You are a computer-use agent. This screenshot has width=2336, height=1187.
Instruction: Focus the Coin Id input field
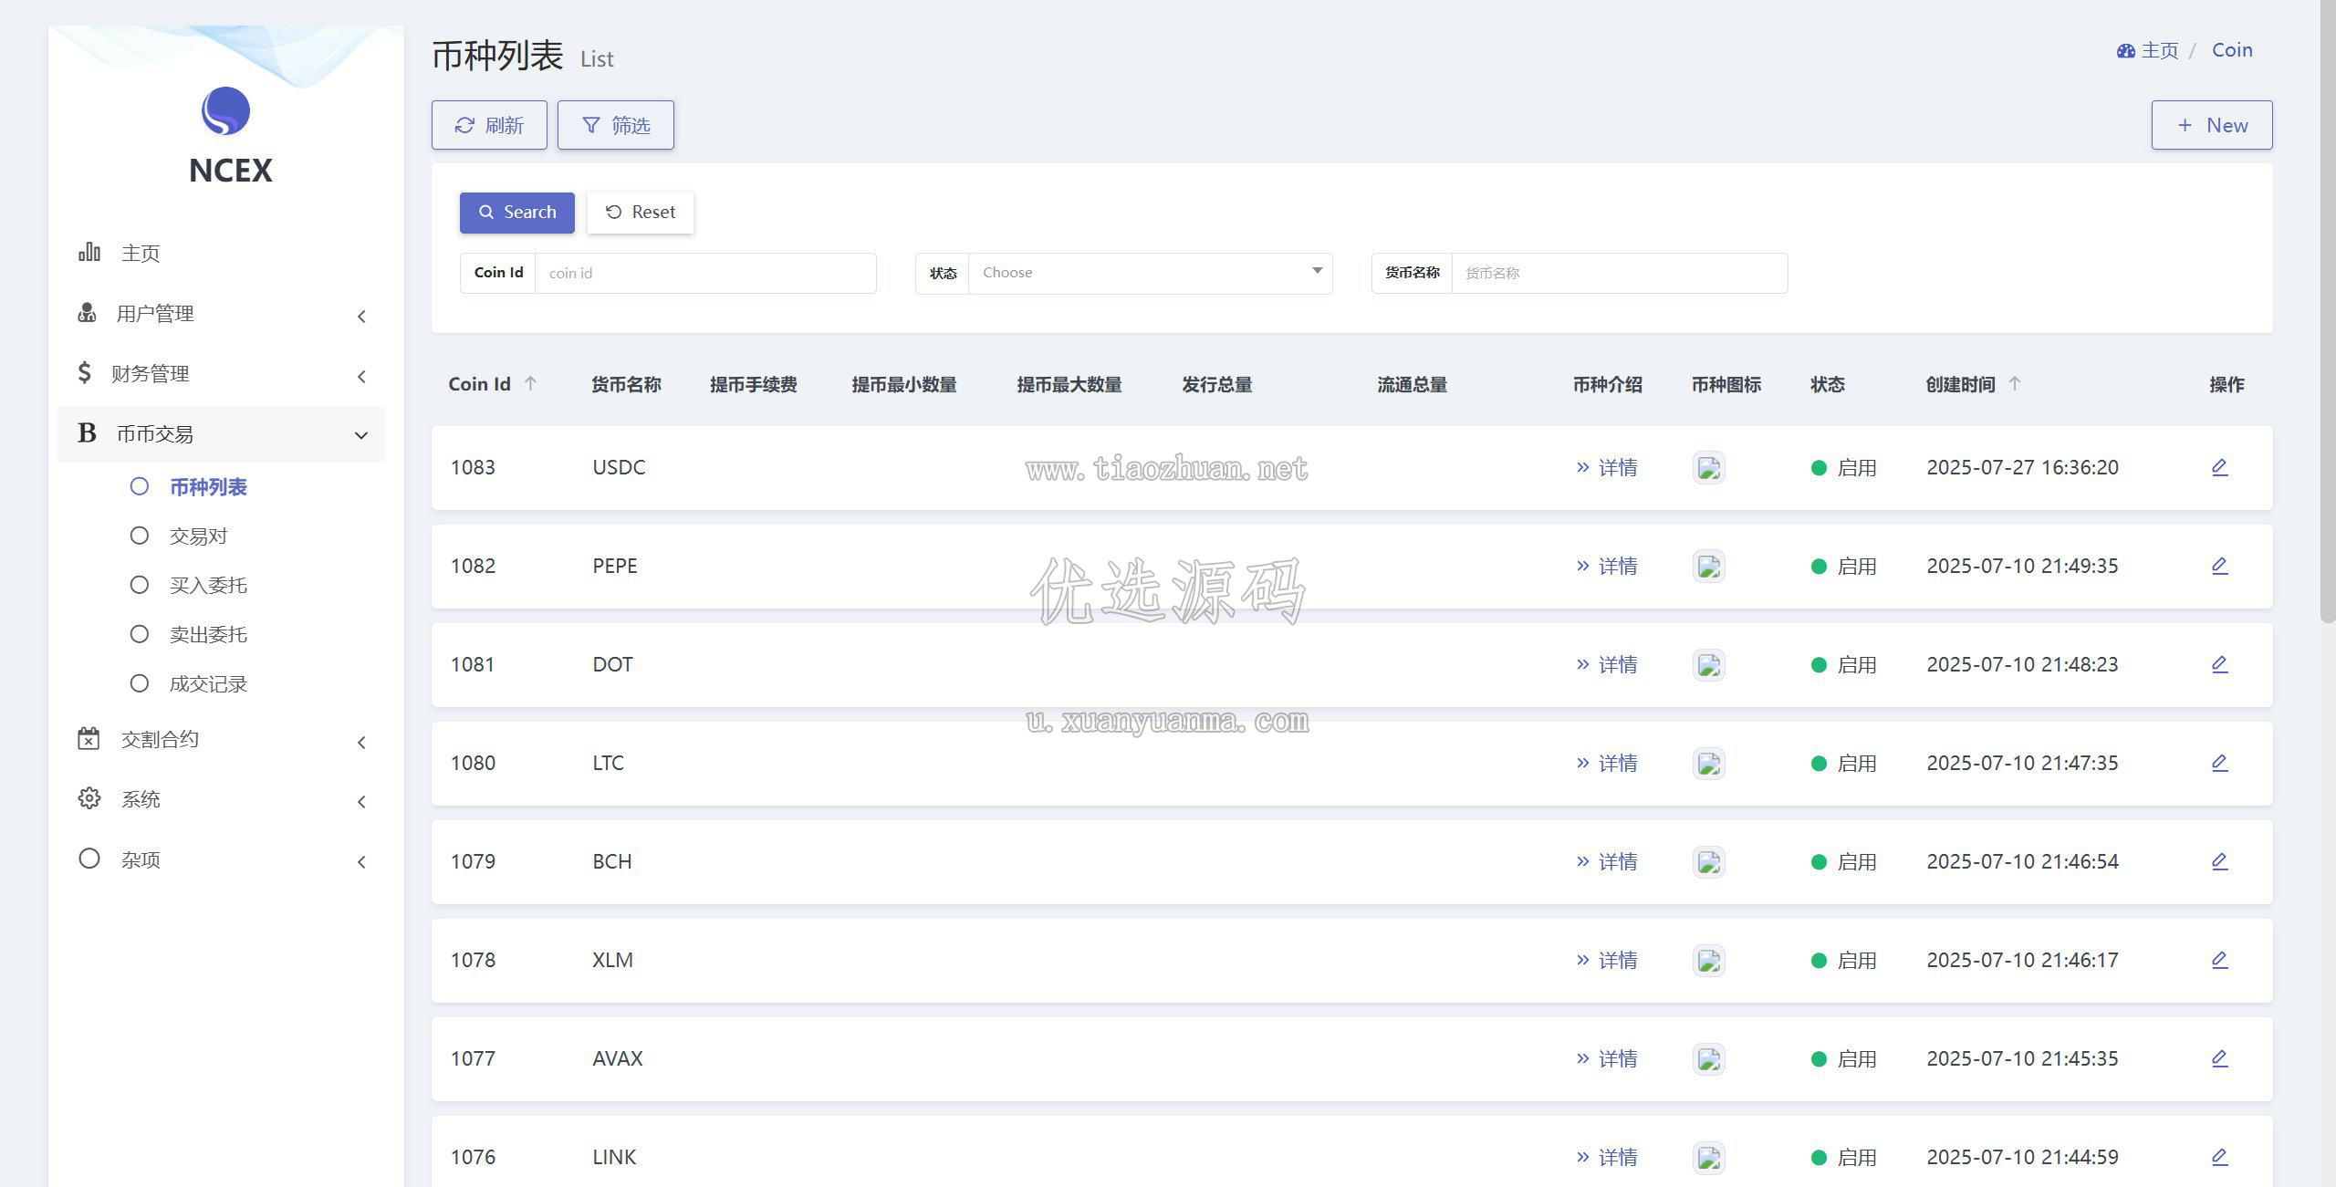pos(705,273)
